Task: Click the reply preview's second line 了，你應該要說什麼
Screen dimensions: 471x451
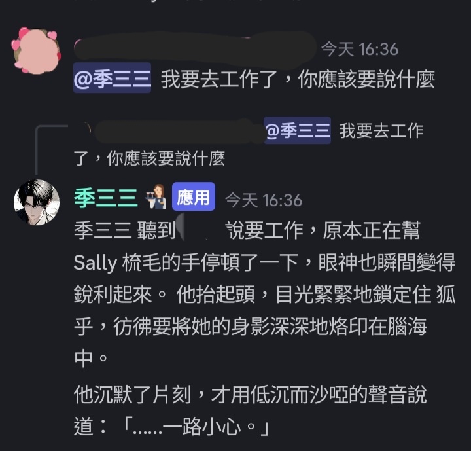Action: click(x=149, y=158)
